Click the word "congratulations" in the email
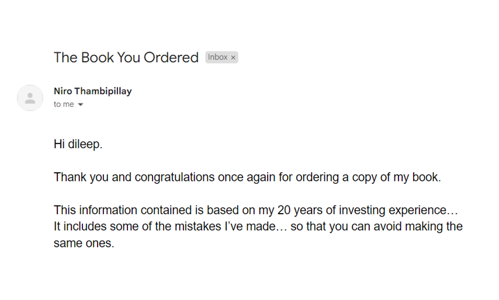The height and width of the screenshot is (300, 499). 175,177
